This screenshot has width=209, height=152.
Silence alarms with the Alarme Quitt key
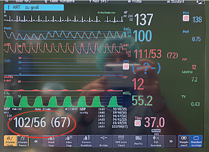tap(10, 141)
